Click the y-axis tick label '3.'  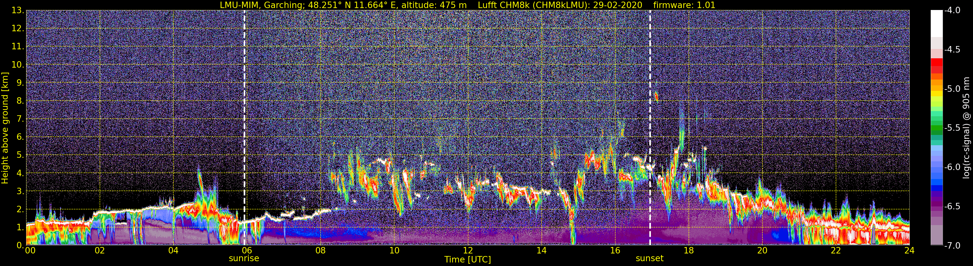[x=20, y=191]
